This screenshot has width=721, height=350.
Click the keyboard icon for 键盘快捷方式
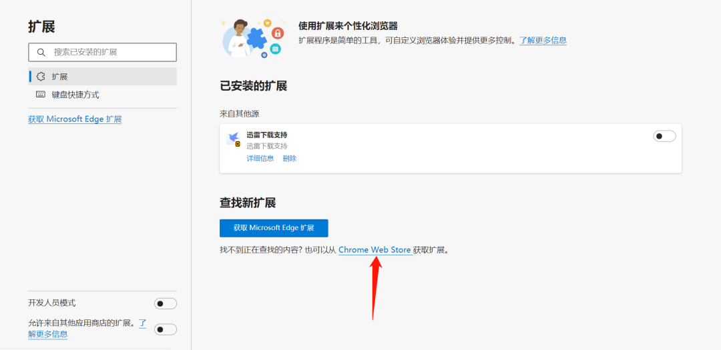[41, 95]
